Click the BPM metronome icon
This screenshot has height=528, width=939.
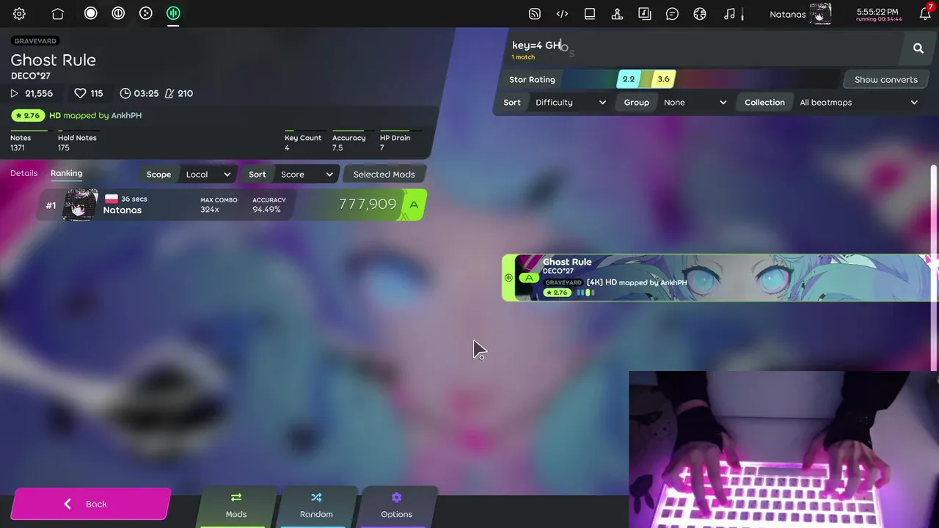(x=169, y=93)
